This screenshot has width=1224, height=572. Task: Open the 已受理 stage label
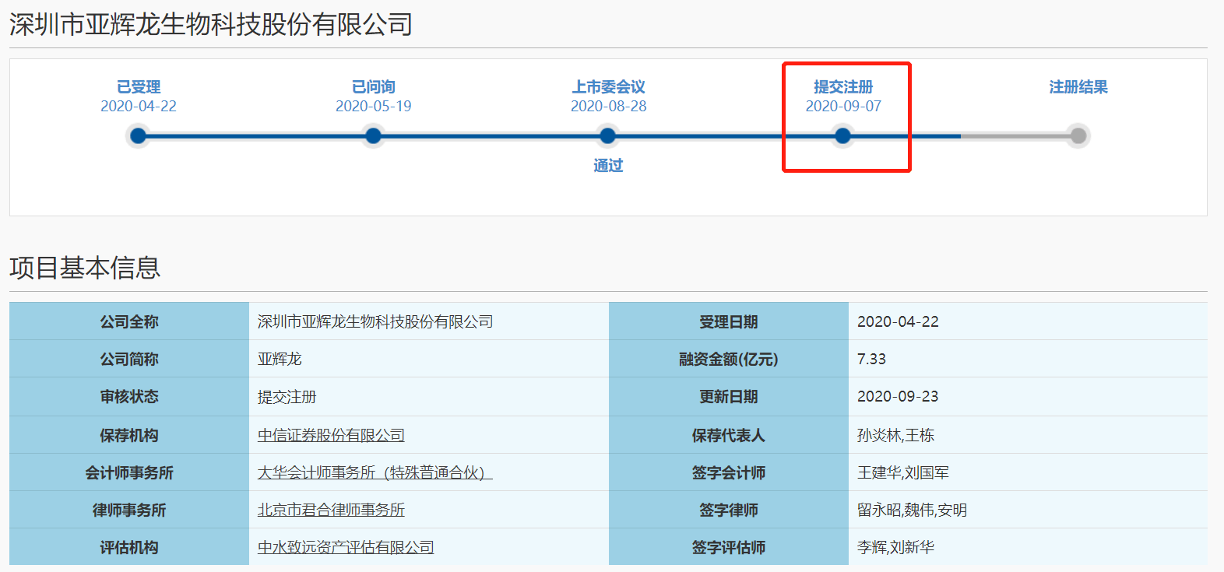tap(139, 87)
